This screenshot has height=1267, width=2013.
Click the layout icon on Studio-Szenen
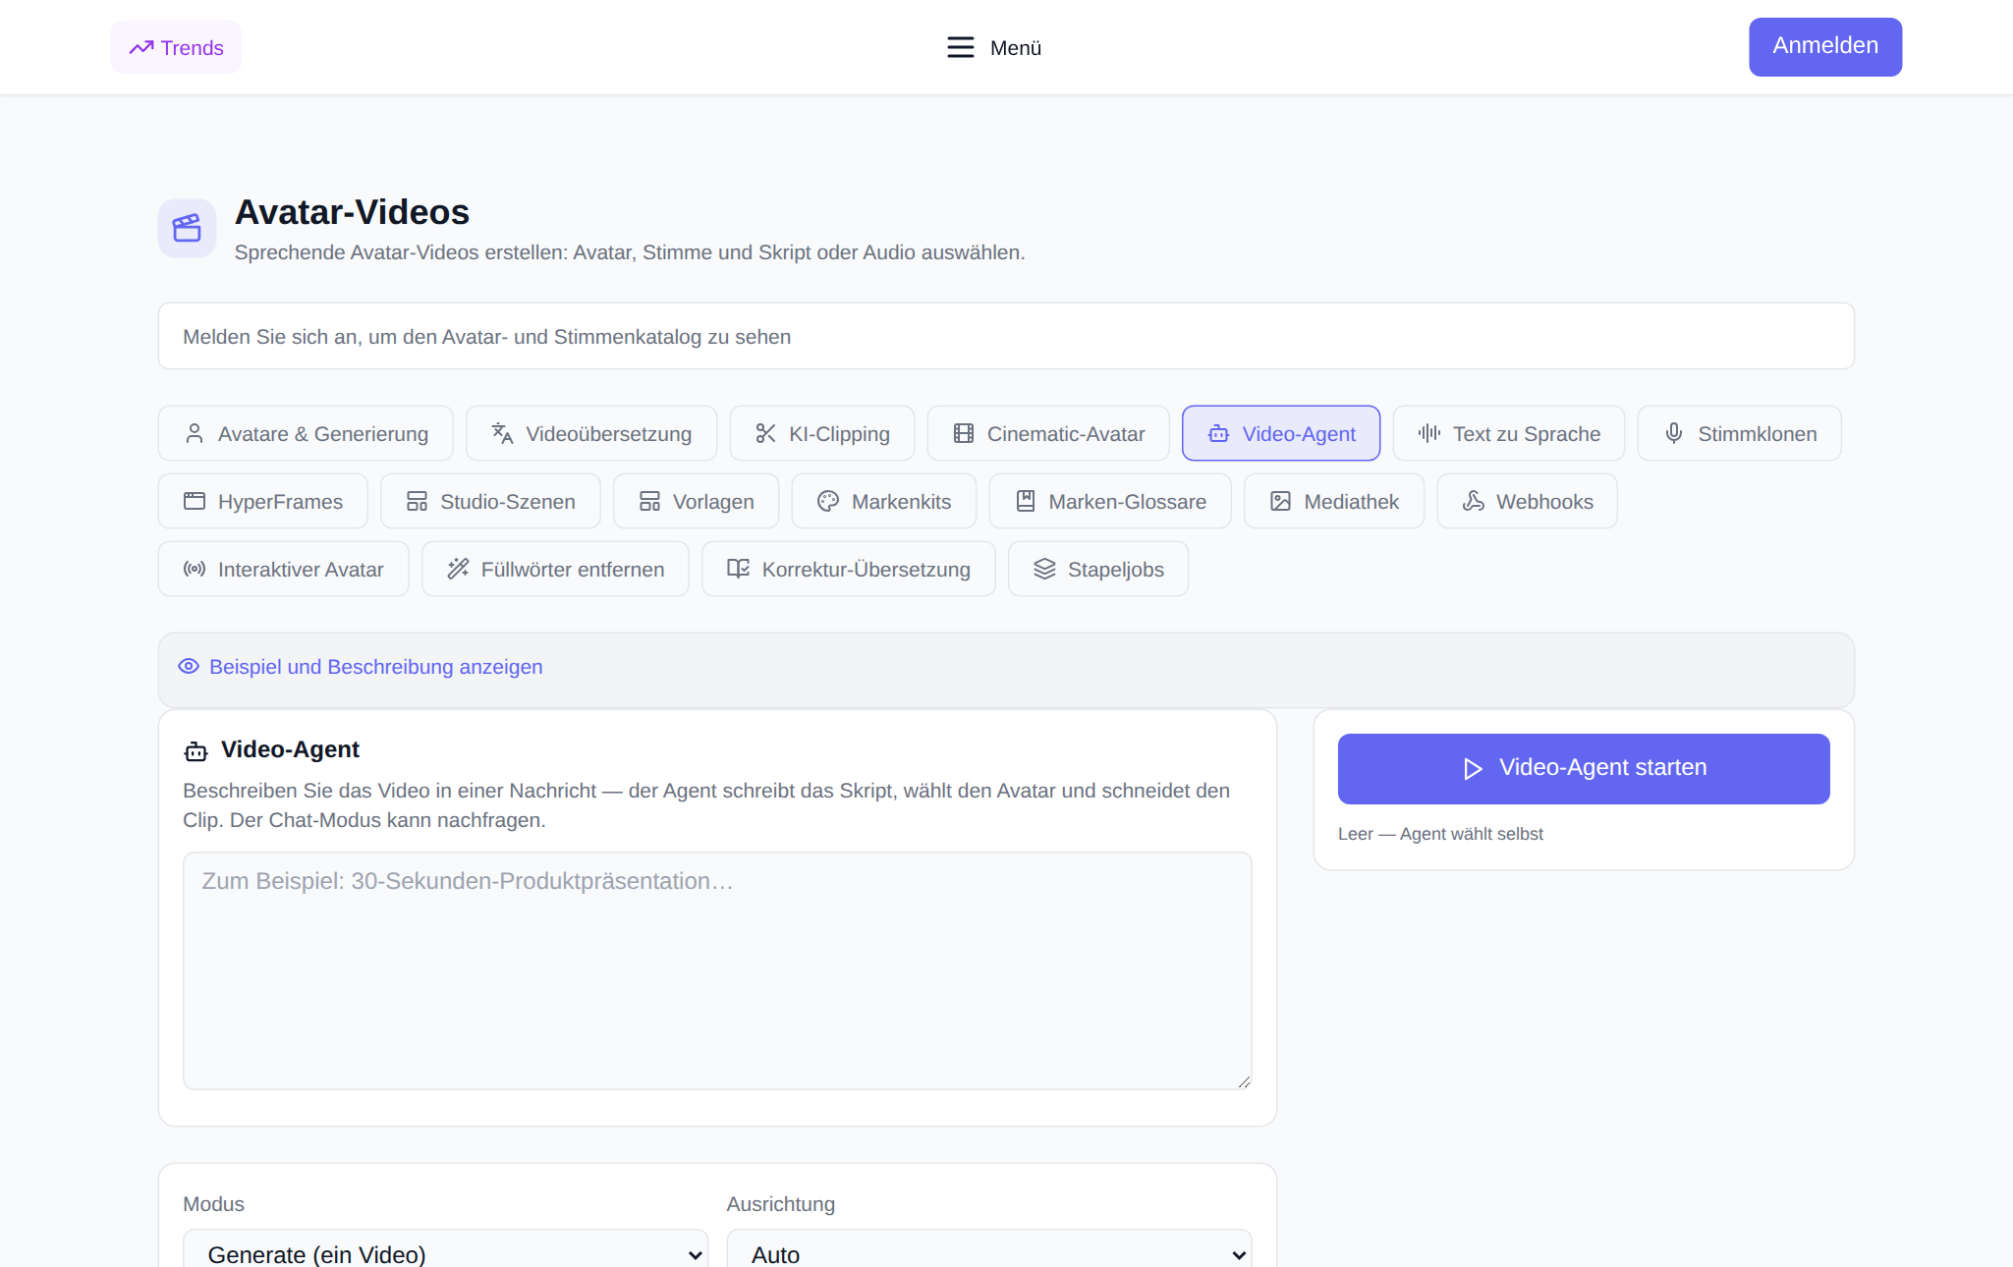point(417,501)
